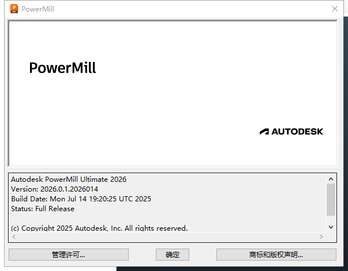The image size is (348, 271).
Task: Open license management via 管理许可 button
Action: (69, 254)
